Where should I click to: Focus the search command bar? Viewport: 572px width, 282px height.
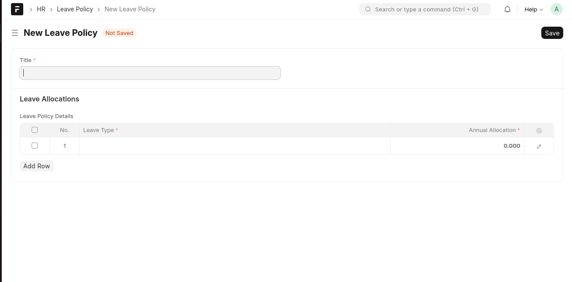[426, 9]
